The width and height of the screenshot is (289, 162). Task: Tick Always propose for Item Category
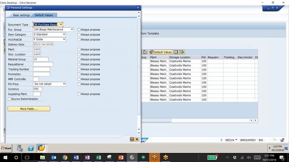[x=79, y=35]
